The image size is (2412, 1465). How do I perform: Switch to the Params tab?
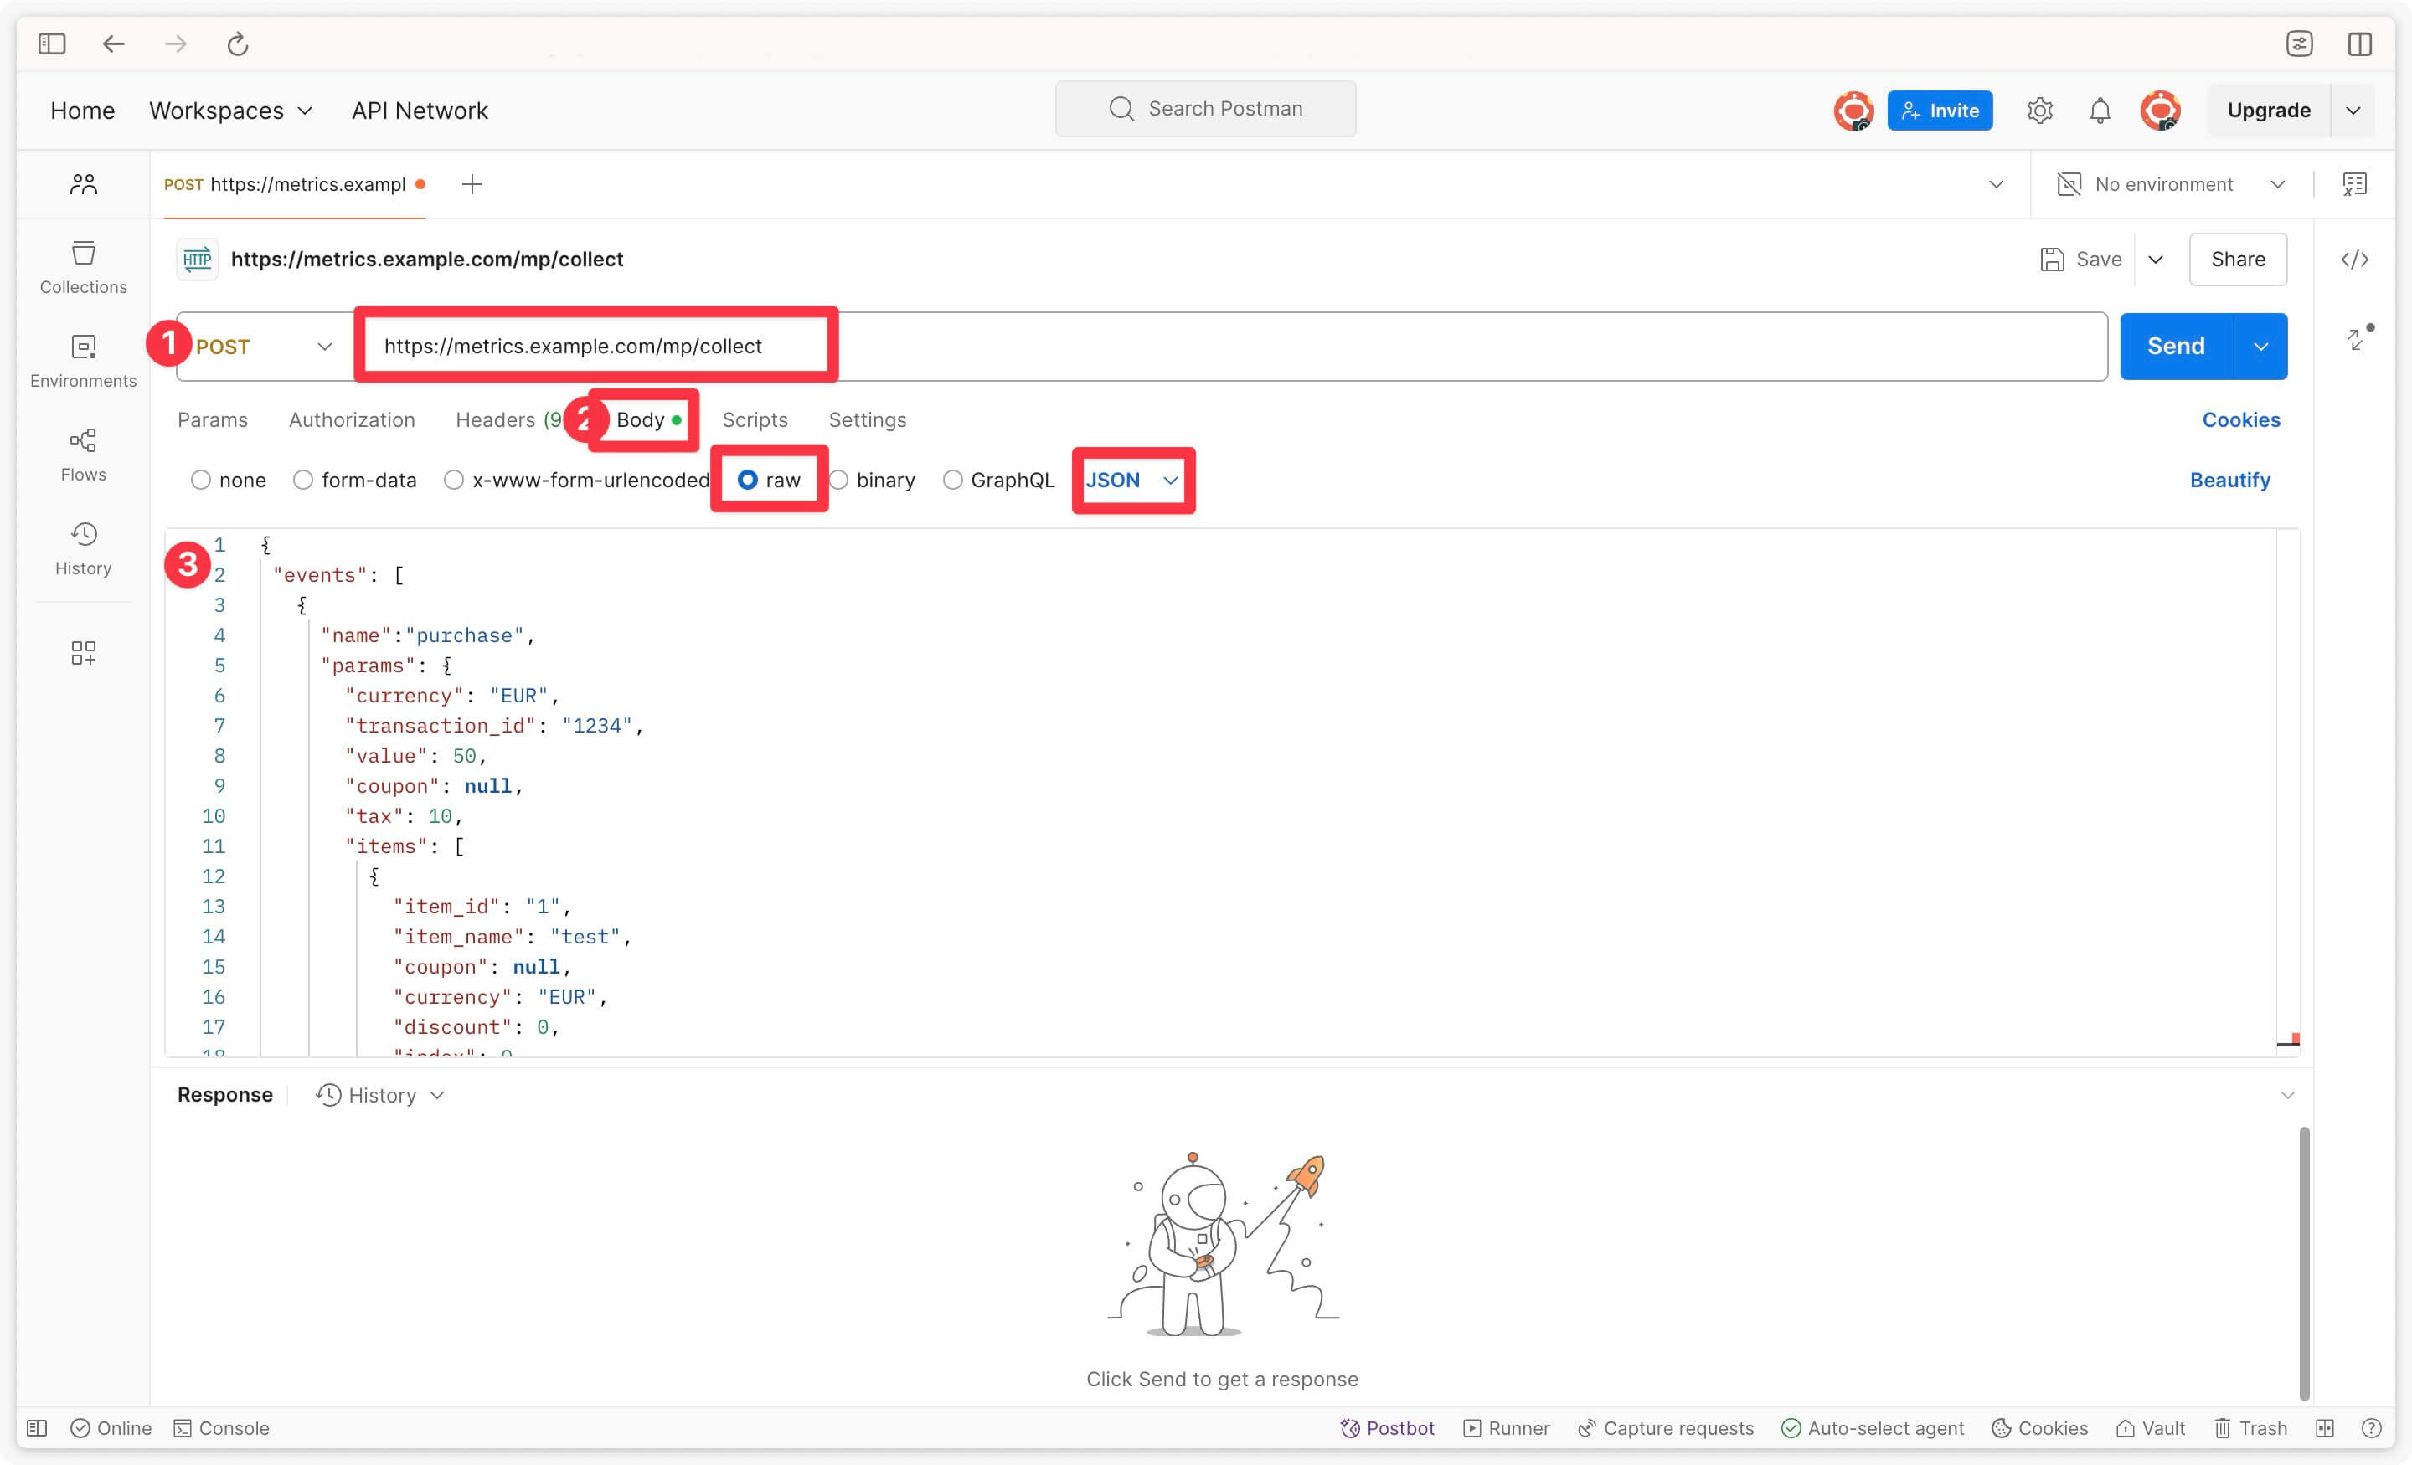(x=213, y=420)
